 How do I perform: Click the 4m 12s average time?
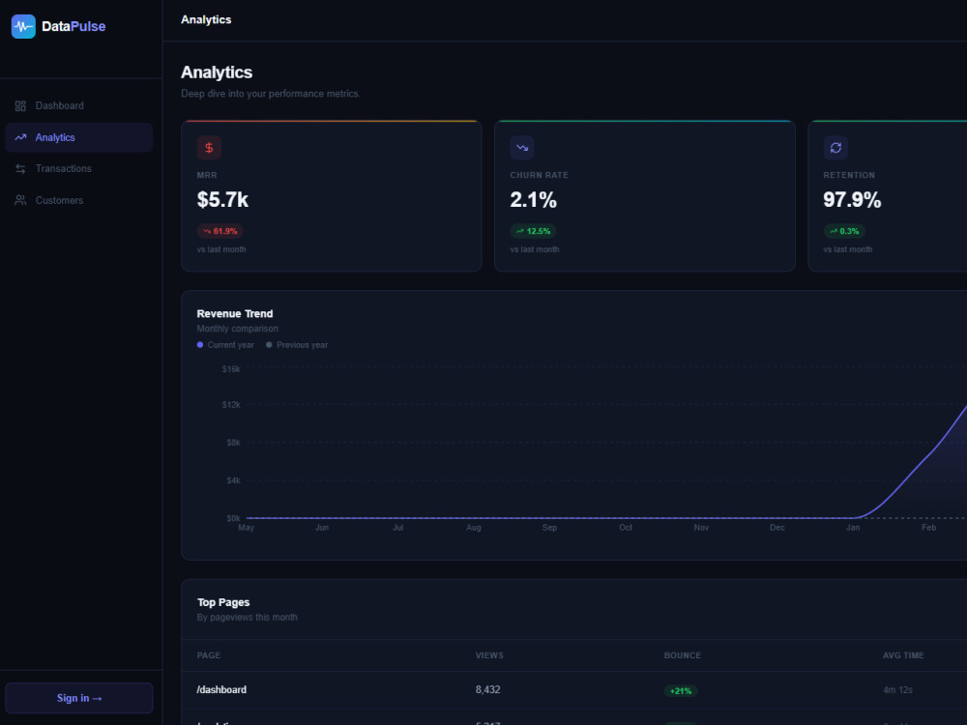pyautogui.click(x=897, y=690)
